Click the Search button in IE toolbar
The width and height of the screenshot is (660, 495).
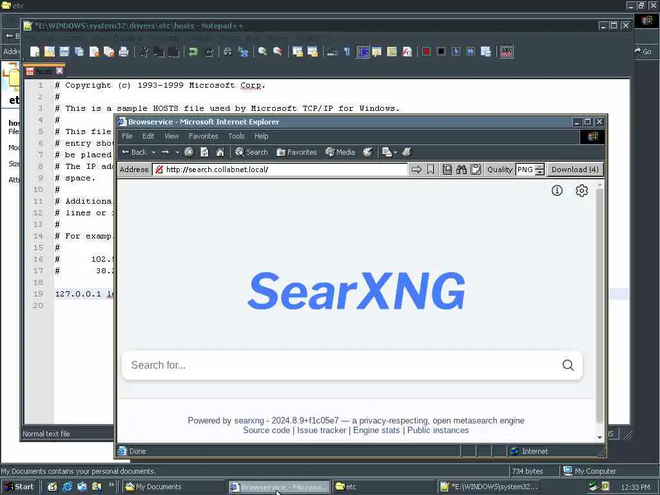(252, 152)
